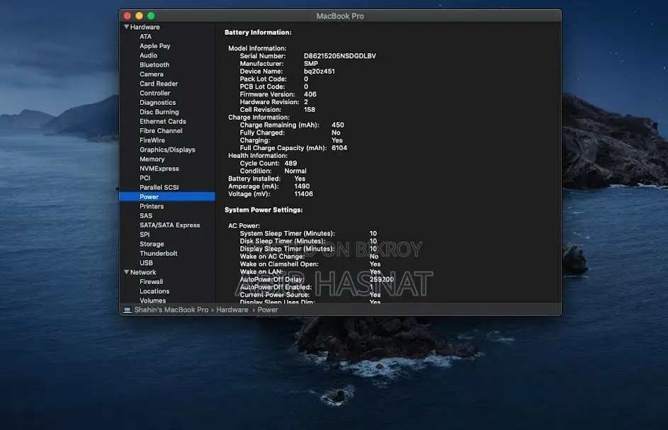Select SAS in the sidebar
The width and height of the screenshot is (668, 430).
[146, 215]
